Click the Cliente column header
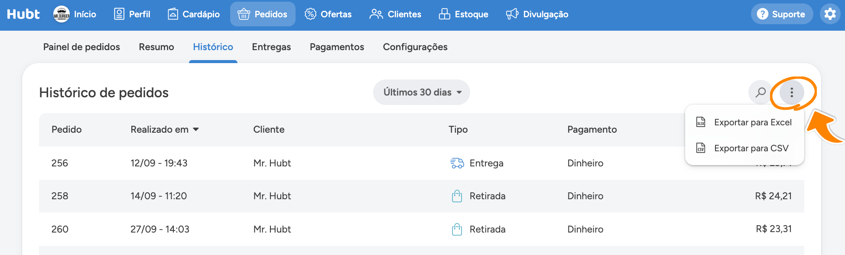Screen dimensions: 845x255 click(x=269, y=130)
